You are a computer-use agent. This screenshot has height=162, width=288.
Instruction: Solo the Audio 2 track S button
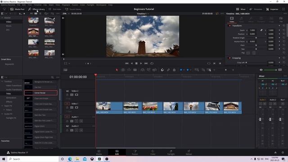[x=76, y=130]
